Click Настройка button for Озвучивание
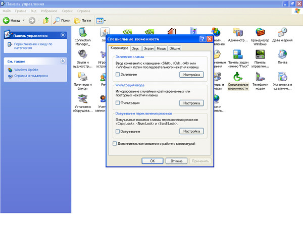Viewport: 303px width, 227px height. [191, 131]
